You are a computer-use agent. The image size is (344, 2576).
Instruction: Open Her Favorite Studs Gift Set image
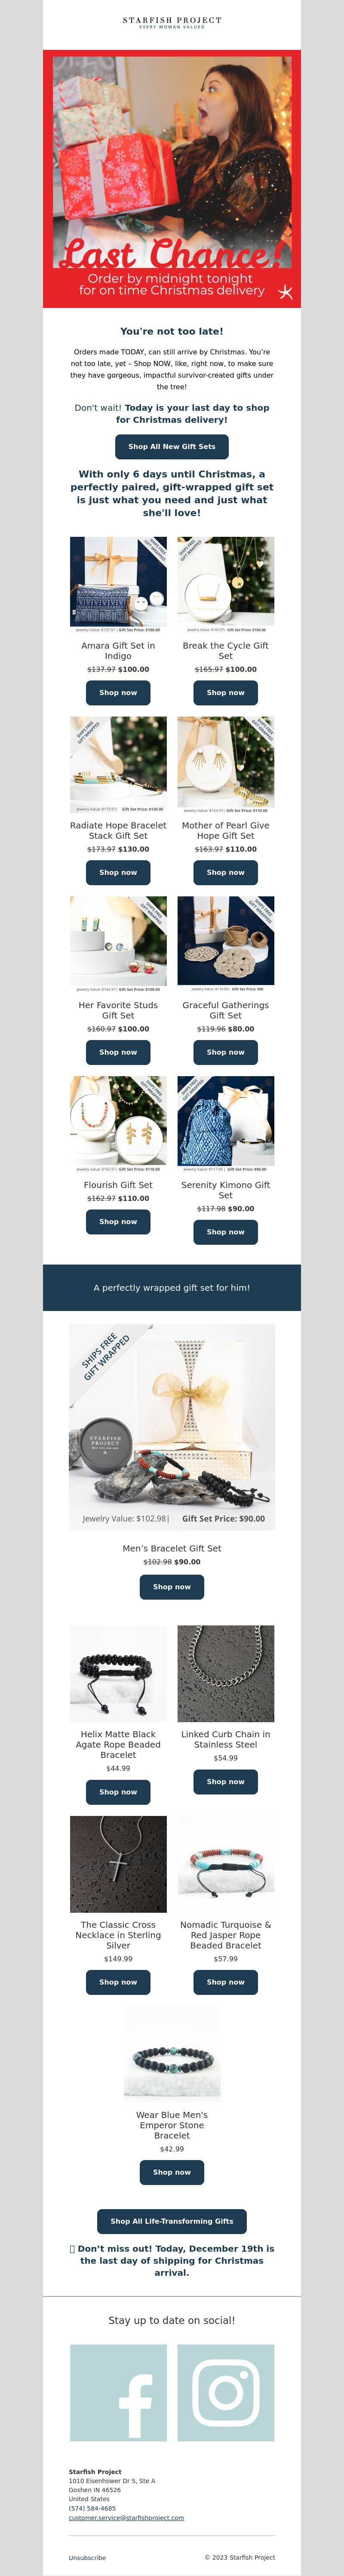pyautogui.click(x=118, y=945)
